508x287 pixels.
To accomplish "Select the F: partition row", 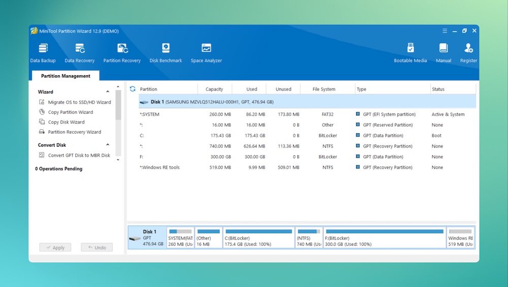I will [307, 157].
